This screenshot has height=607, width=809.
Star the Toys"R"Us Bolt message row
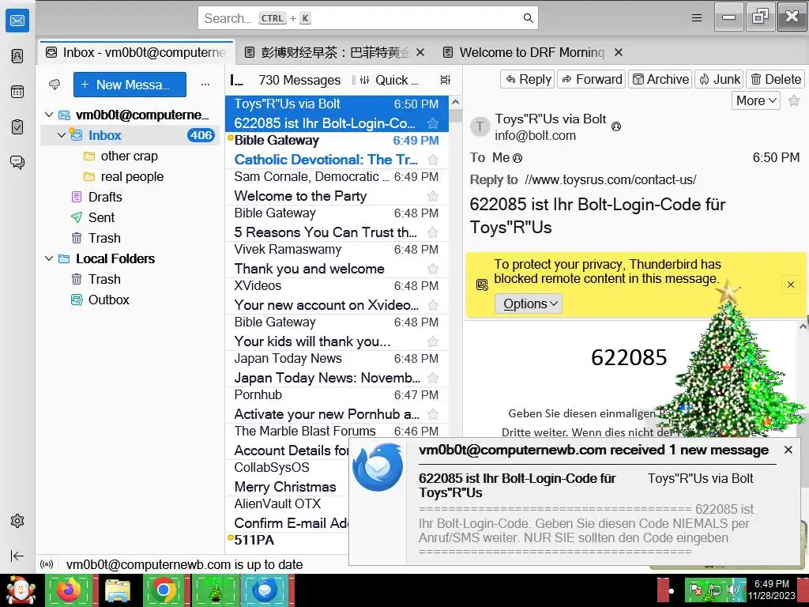tap(433, 123)
